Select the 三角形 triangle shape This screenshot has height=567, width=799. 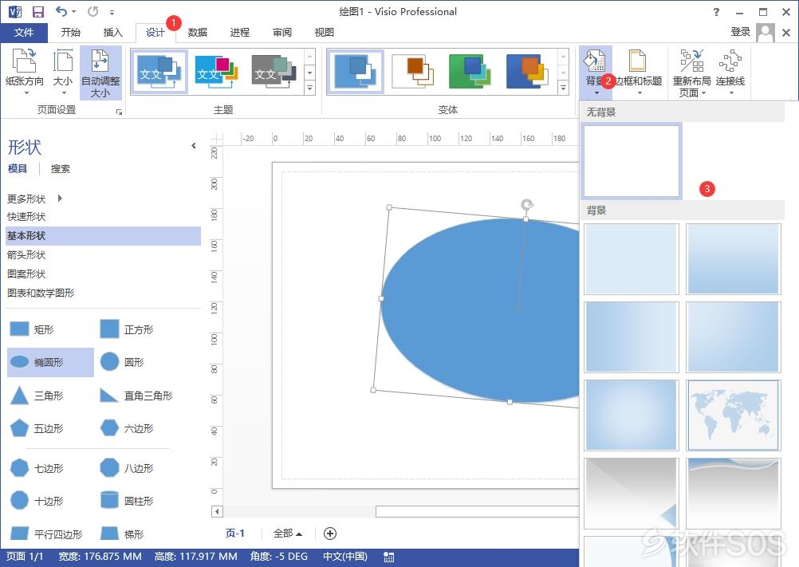37,396
